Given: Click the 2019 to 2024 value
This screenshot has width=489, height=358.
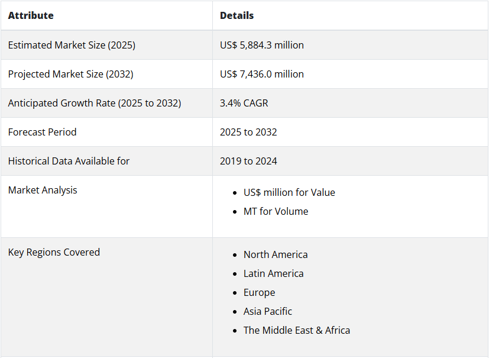Looking at the screenshot, I should point(248,161).
